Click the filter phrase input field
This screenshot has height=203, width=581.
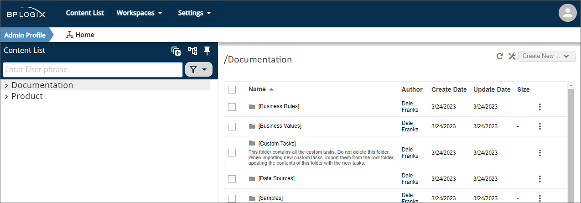pyautogui.click(x=93, y=69)
